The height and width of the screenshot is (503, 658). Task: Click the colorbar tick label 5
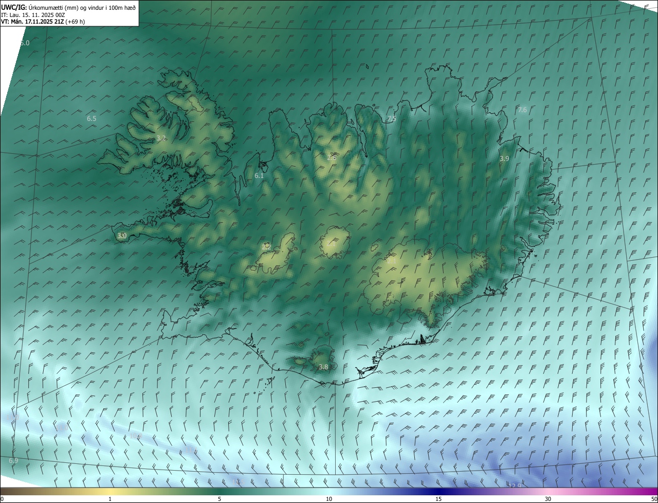[x=220, y=499]
